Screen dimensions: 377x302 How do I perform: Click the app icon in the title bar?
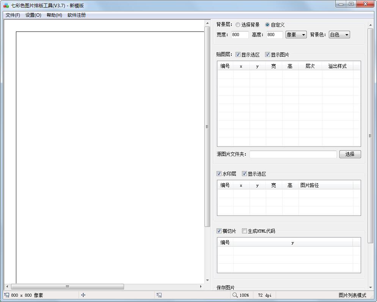pyautogui.click(x=6, y=5)
